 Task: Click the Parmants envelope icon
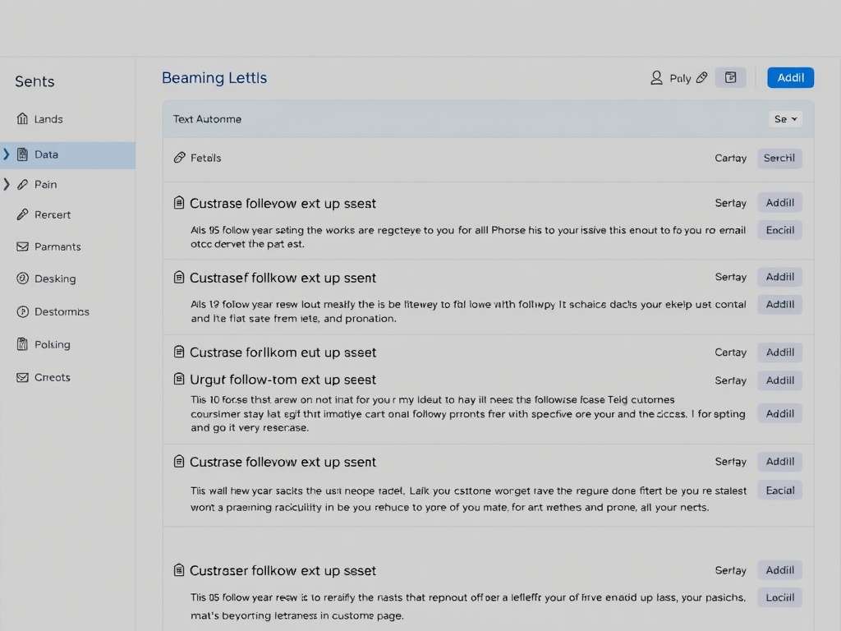22,246
